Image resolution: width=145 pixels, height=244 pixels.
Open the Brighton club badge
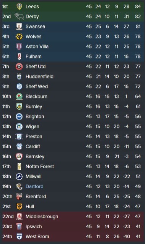19,116
